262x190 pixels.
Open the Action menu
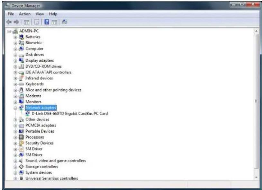pyautogui.click(x=25, y=14)
